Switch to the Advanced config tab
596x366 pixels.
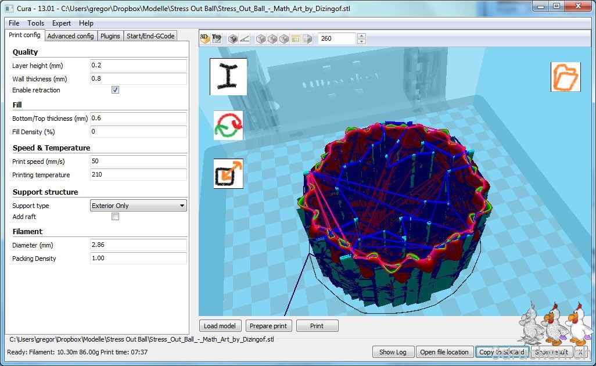71,36
